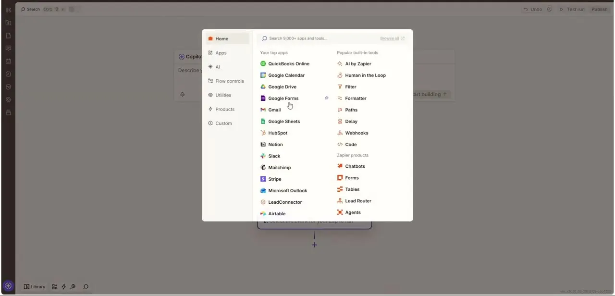Pin Google Forms with the pin icon
Screen dimensions: 615x296
click(326, 98)
